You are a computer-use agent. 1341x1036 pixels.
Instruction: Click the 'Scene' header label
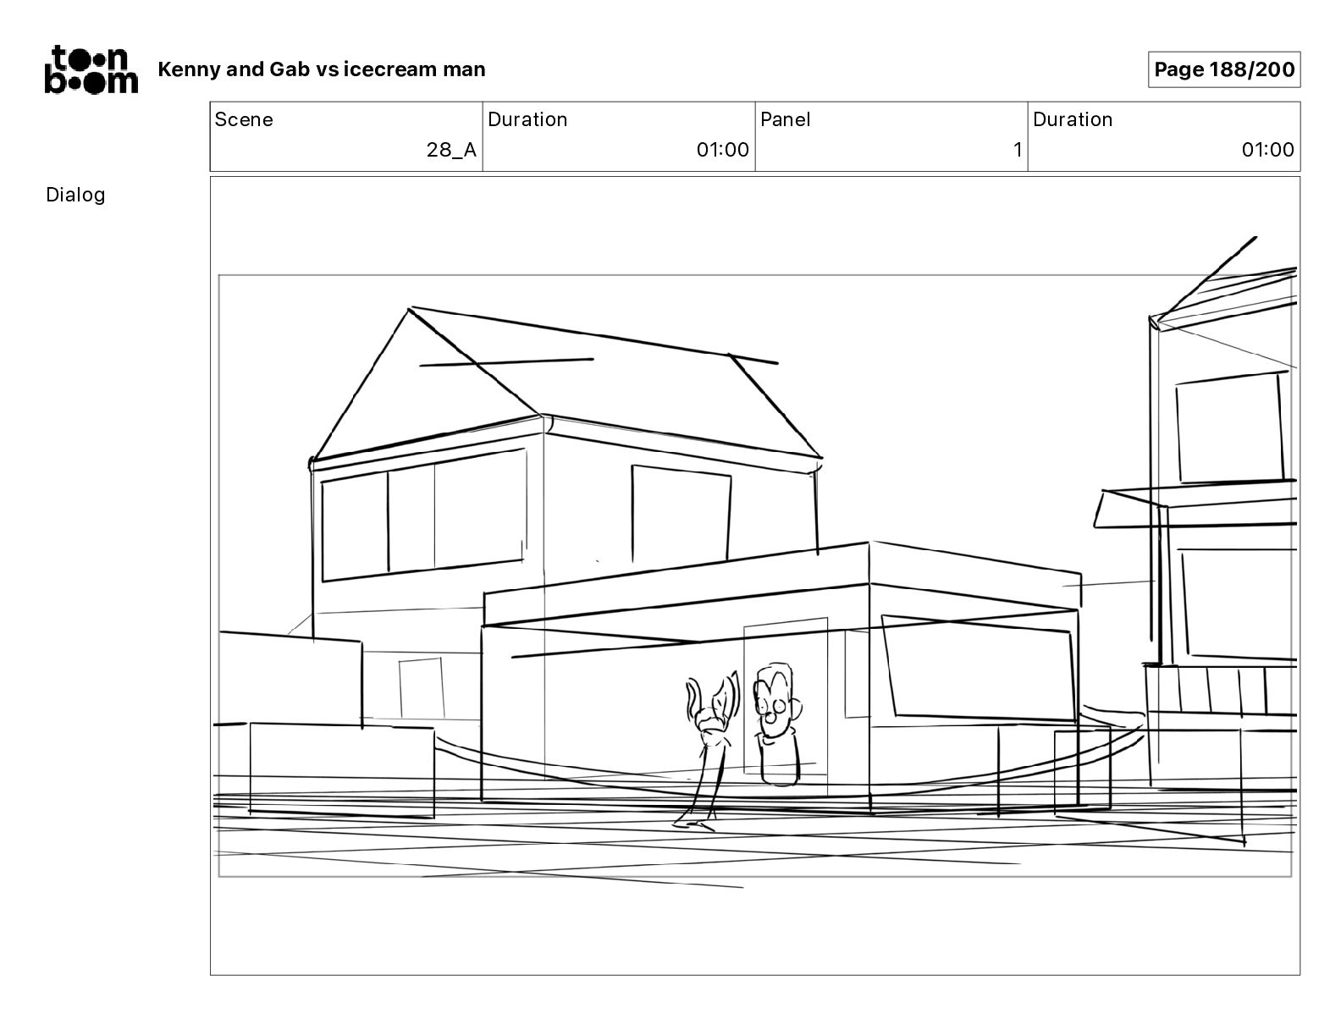tap(244, 119)
